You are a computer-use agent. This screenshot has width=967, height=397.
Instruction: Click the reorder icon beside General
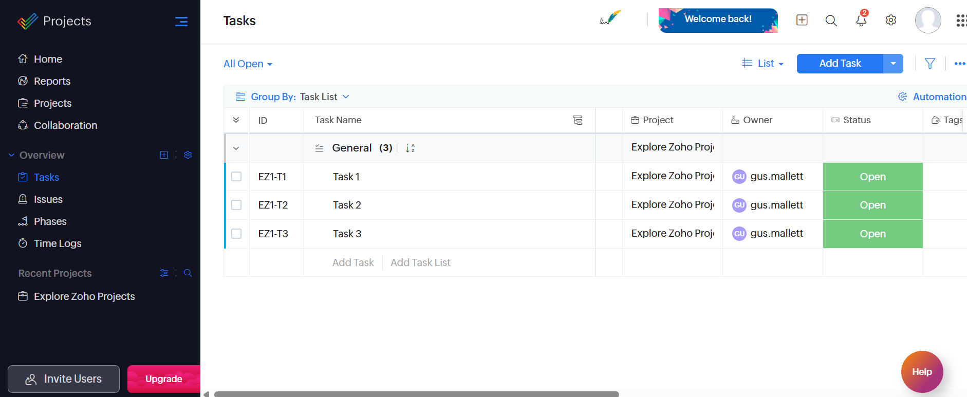(319, 148)
